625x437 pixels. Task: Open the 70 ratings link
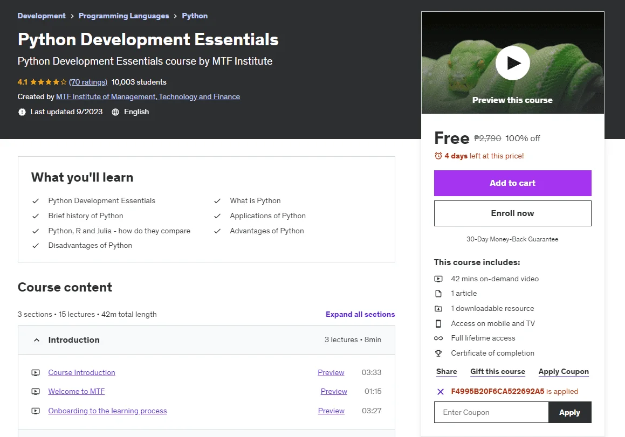click(88, 82)
